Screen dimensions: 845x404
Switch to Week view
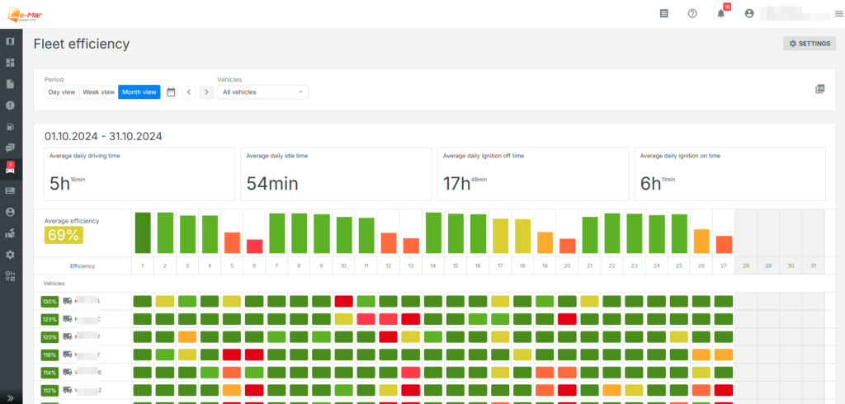click(x=98, y=92)
